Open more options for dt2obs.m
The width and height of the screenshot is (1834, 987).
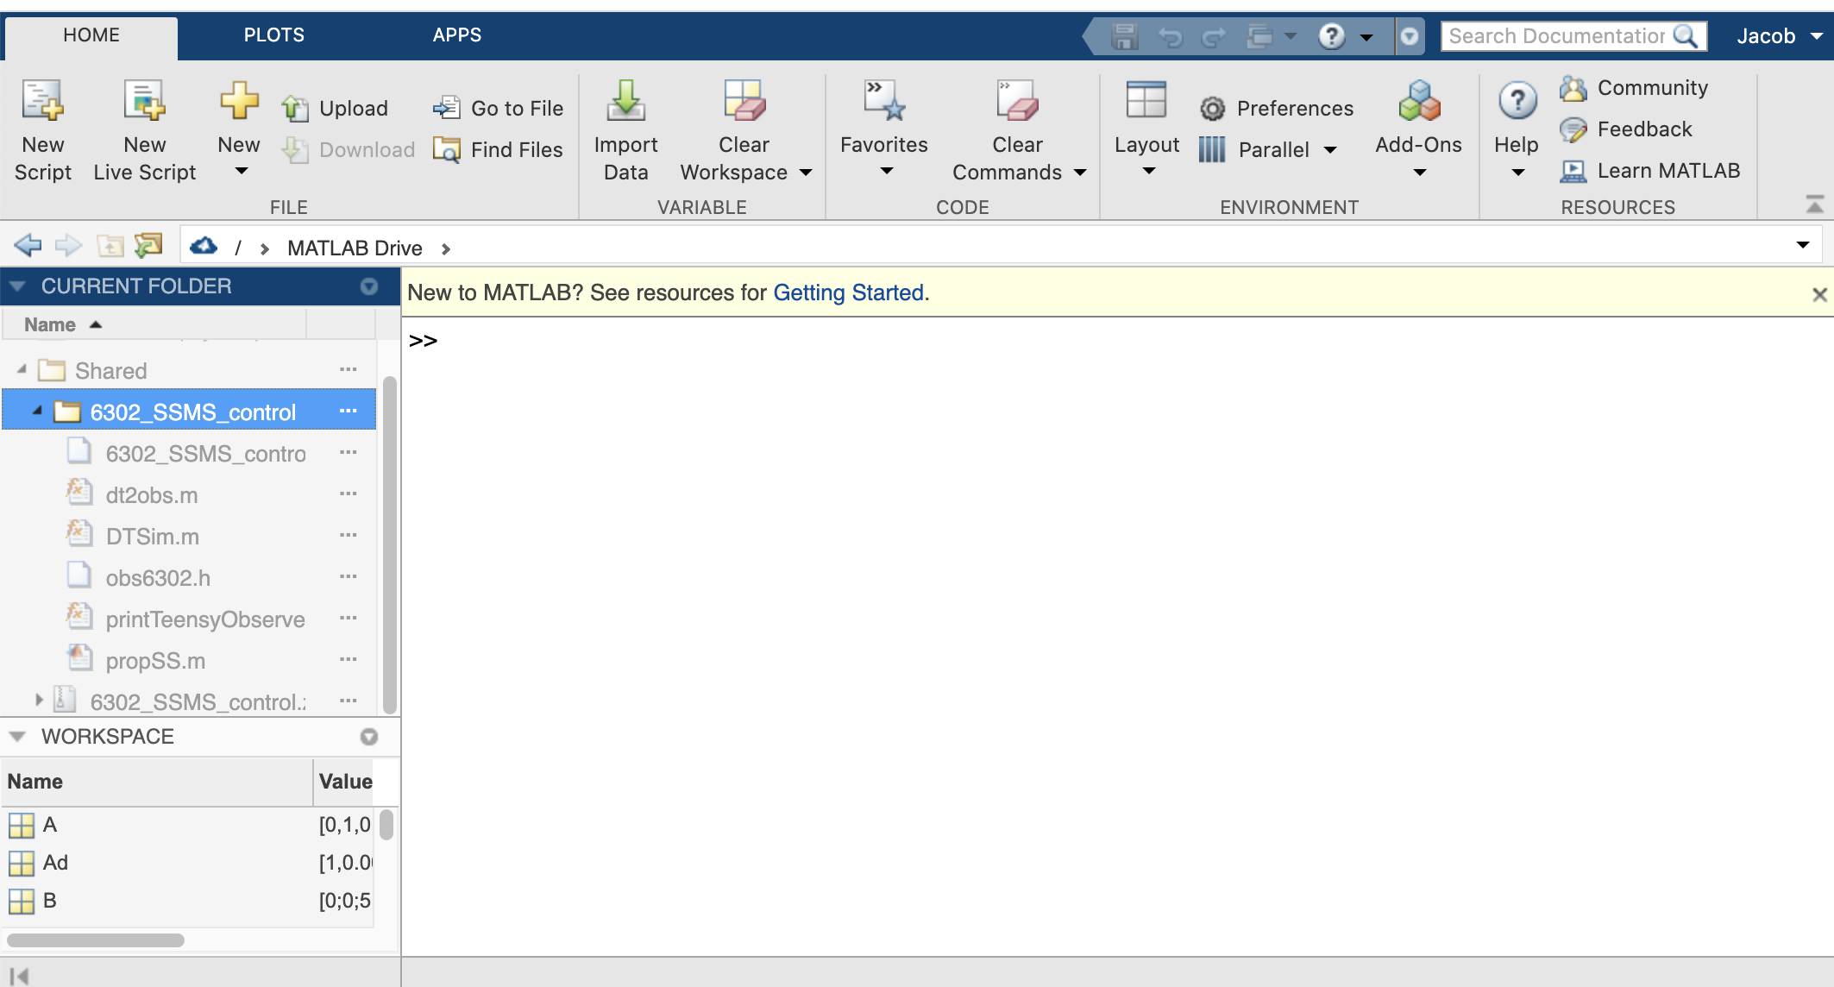[x=348, y=494]
